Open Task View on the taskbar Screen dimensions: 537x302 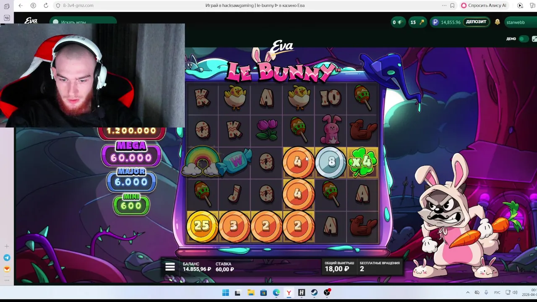click(x=238, y=292)
